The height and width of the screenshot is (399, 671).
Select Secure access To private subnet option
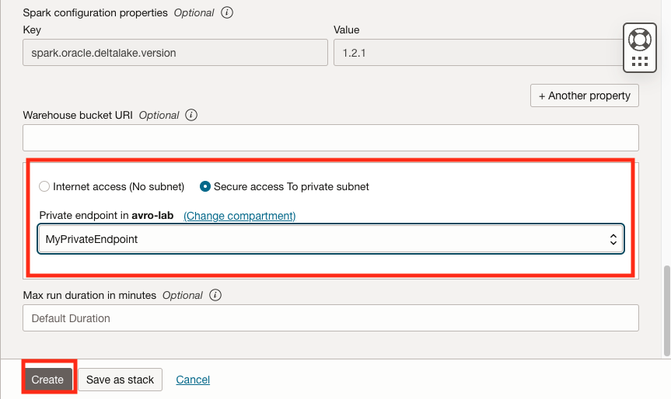205,186
